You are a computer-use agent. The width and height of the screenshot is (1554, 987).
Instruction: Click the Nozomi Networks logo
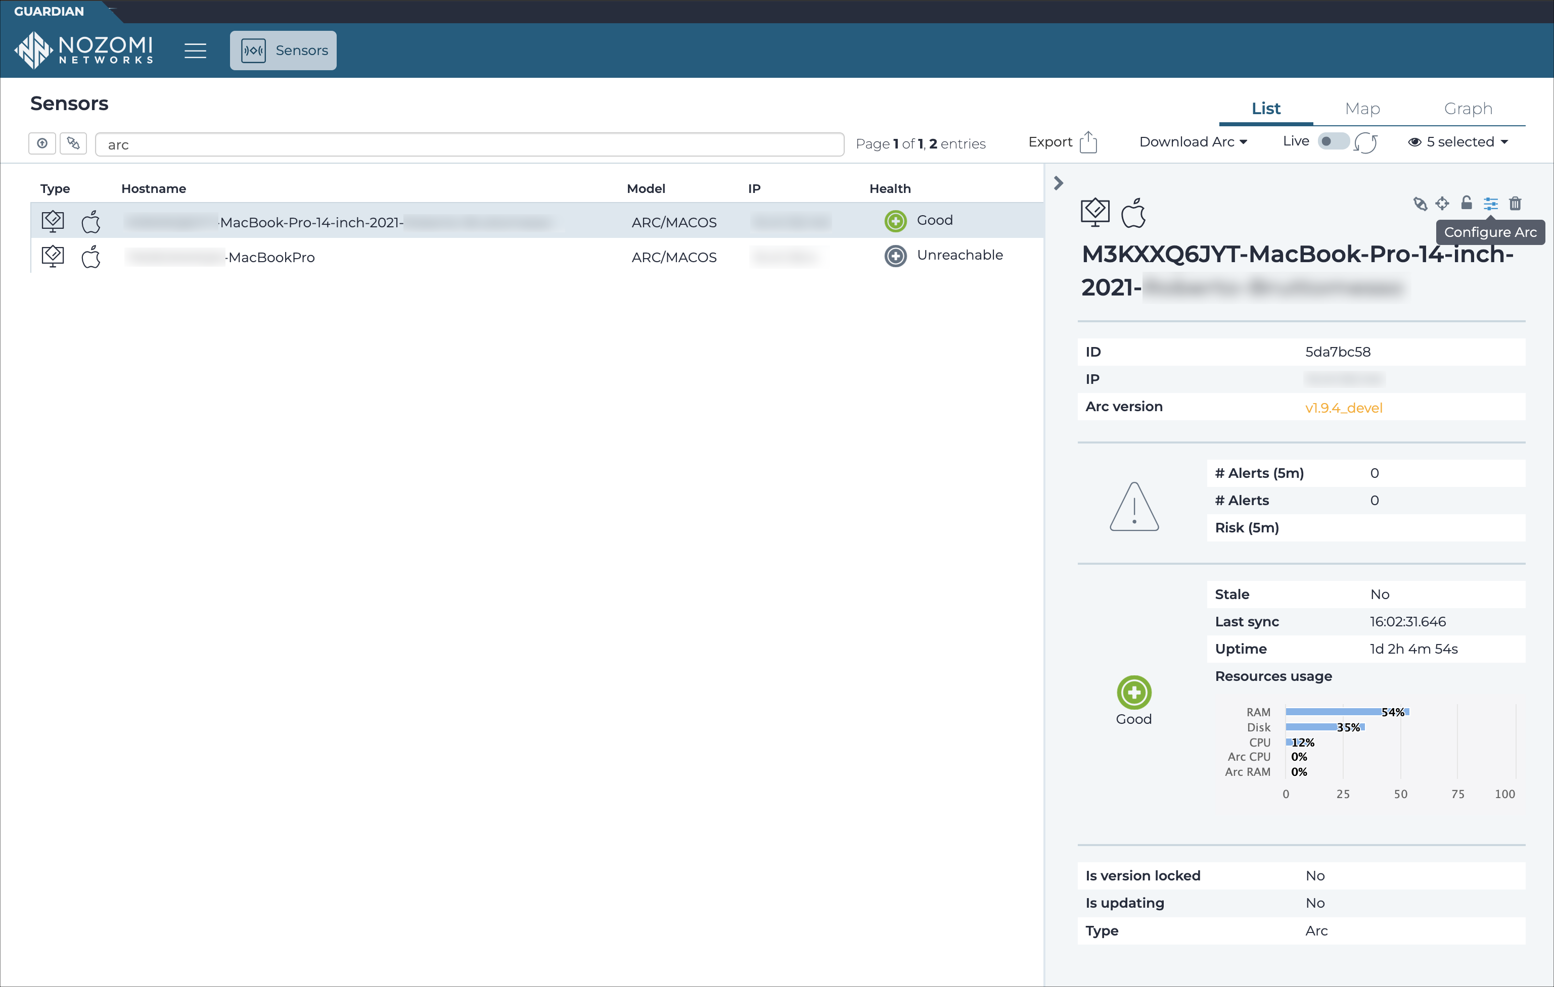click(x=84, y=51)
